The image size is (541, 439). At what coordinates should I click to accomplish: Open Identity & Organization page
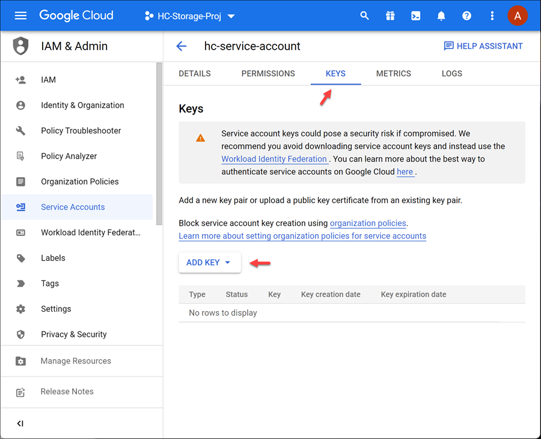77,106
